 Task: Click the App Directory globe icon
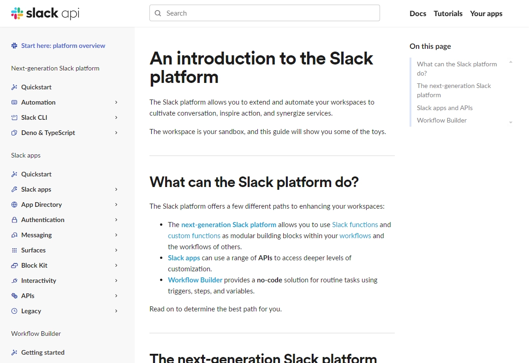click(14, 204)
